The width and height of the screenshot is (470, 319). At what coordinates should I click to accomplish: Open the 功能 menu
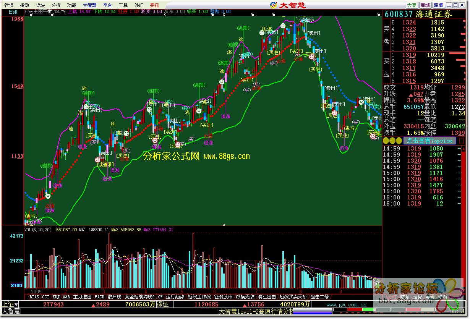[71, 5]
